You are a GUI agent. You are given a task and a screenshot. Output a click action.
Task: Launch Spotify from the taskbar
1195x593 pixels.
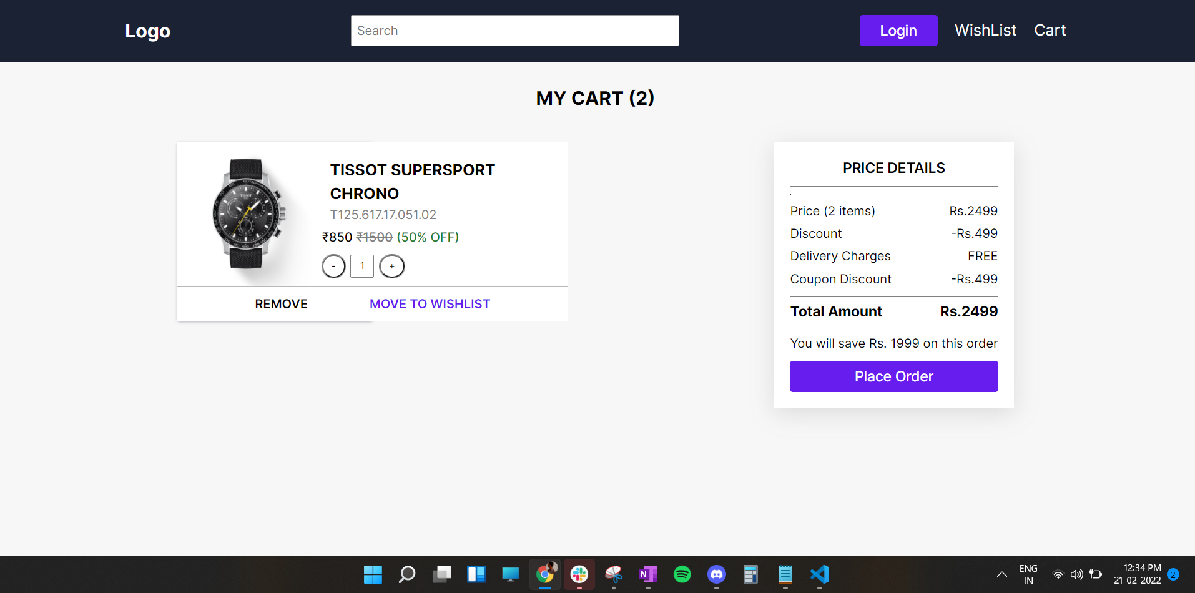click(x=682, y=574)
